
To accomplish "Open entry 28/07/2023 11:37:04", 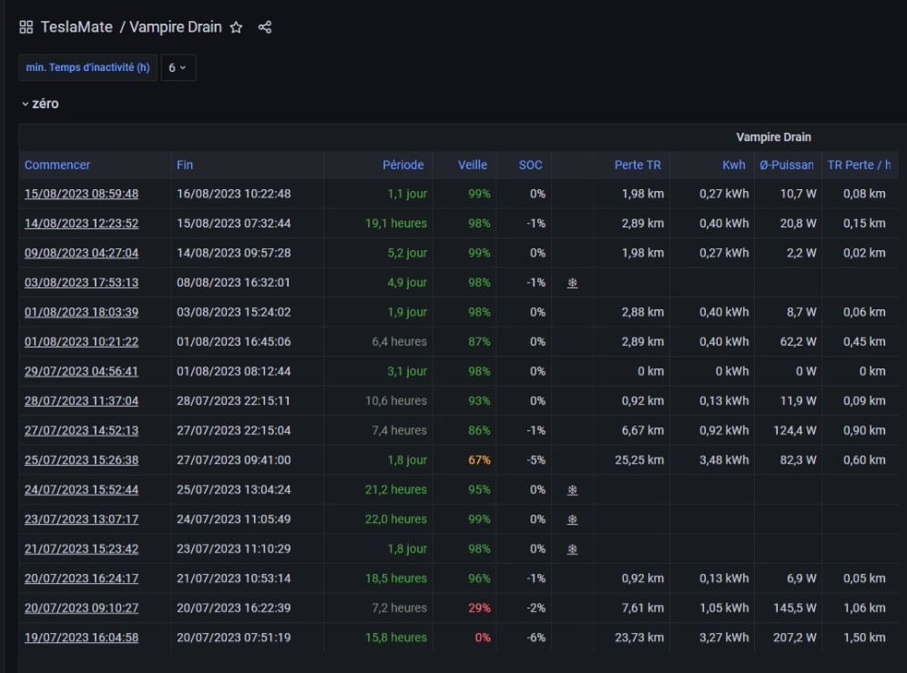I will pyautogui.click(x=82, y=401).
